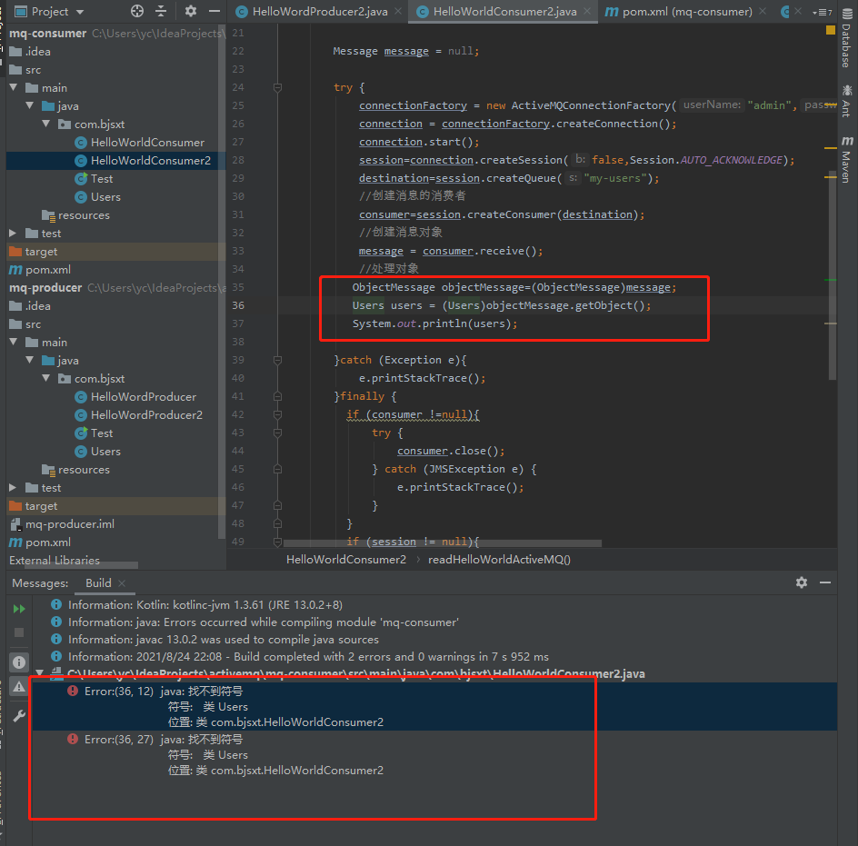Expand the mq-consumer test folder
The width and height of the screenshot is (858, 846).
point(13,234)
